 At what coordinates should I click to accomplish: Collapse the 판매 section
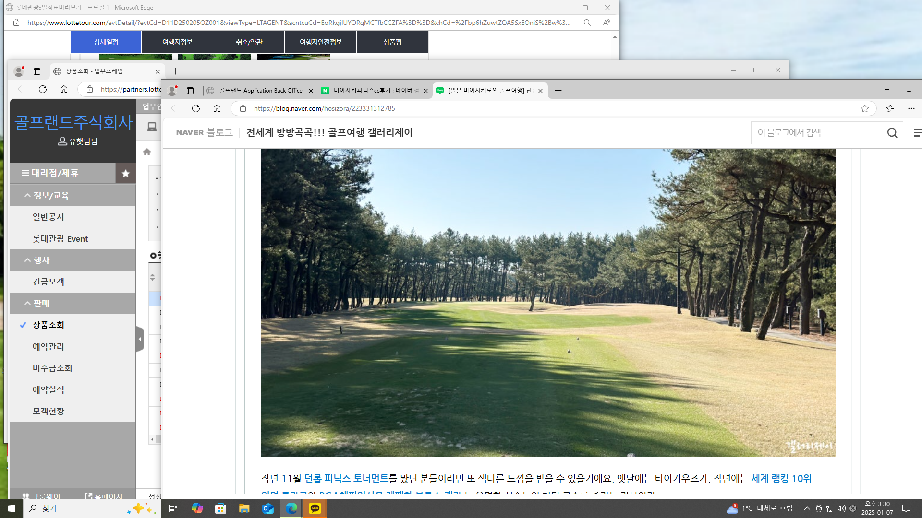click(x=73, y=303)
